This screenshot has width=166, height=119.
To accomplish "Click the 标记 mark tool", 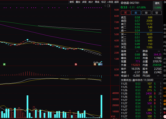I will [x=103, y=2].
